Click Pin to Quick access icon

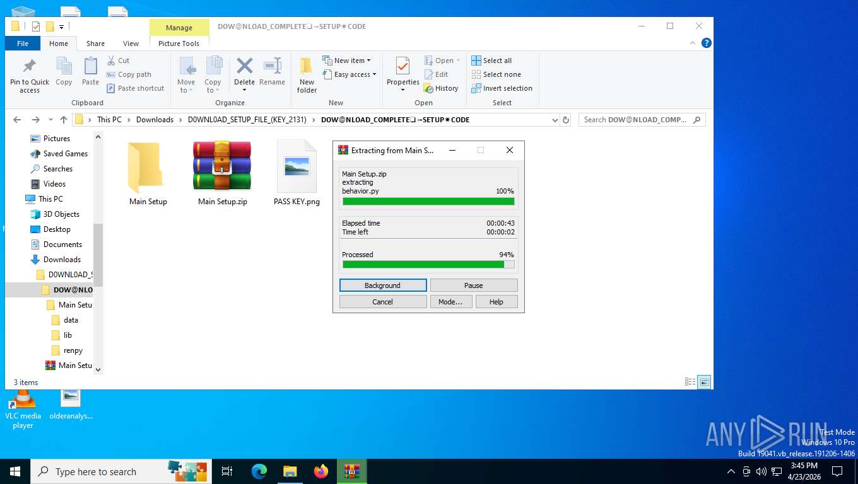(30, 76)
